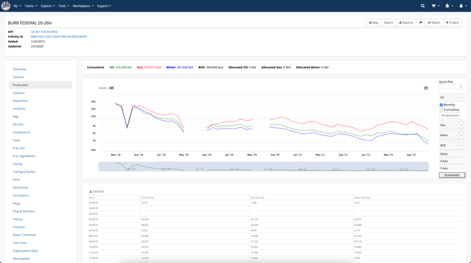Open the Reports button
This screenshot has height=263, width=471.
(x=406, y=23)
